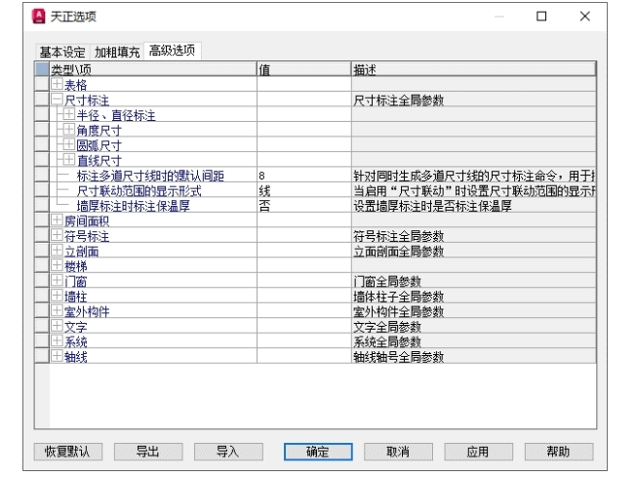Image resolution: width=636 pixels, height=477 pixels.
Task: Expand the 系统 node
Action: coord(57,340)
